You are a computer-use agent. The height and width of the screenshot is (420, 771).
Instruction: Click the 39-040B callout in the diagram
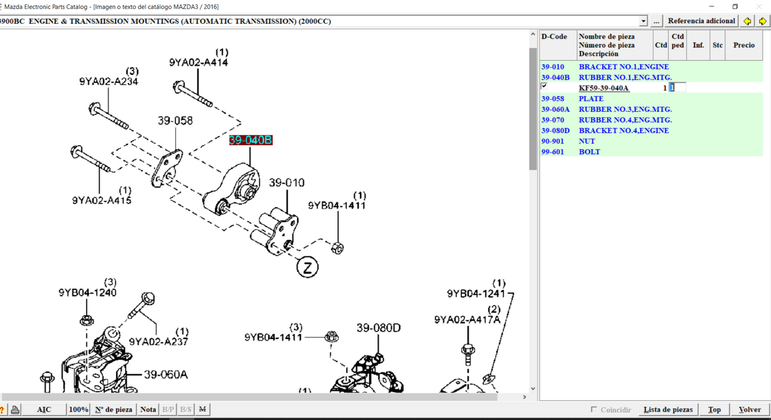[251, 140]
